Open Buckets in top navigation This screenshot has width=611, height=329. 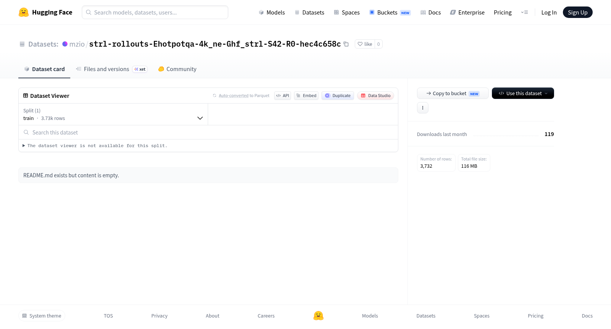pos(390,12)
